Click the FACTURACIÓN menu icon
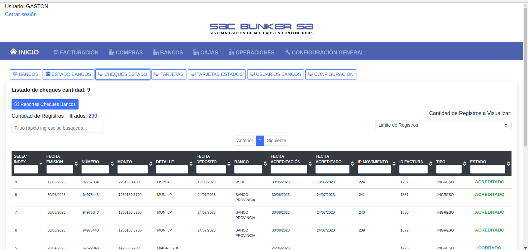 (56, 52)
